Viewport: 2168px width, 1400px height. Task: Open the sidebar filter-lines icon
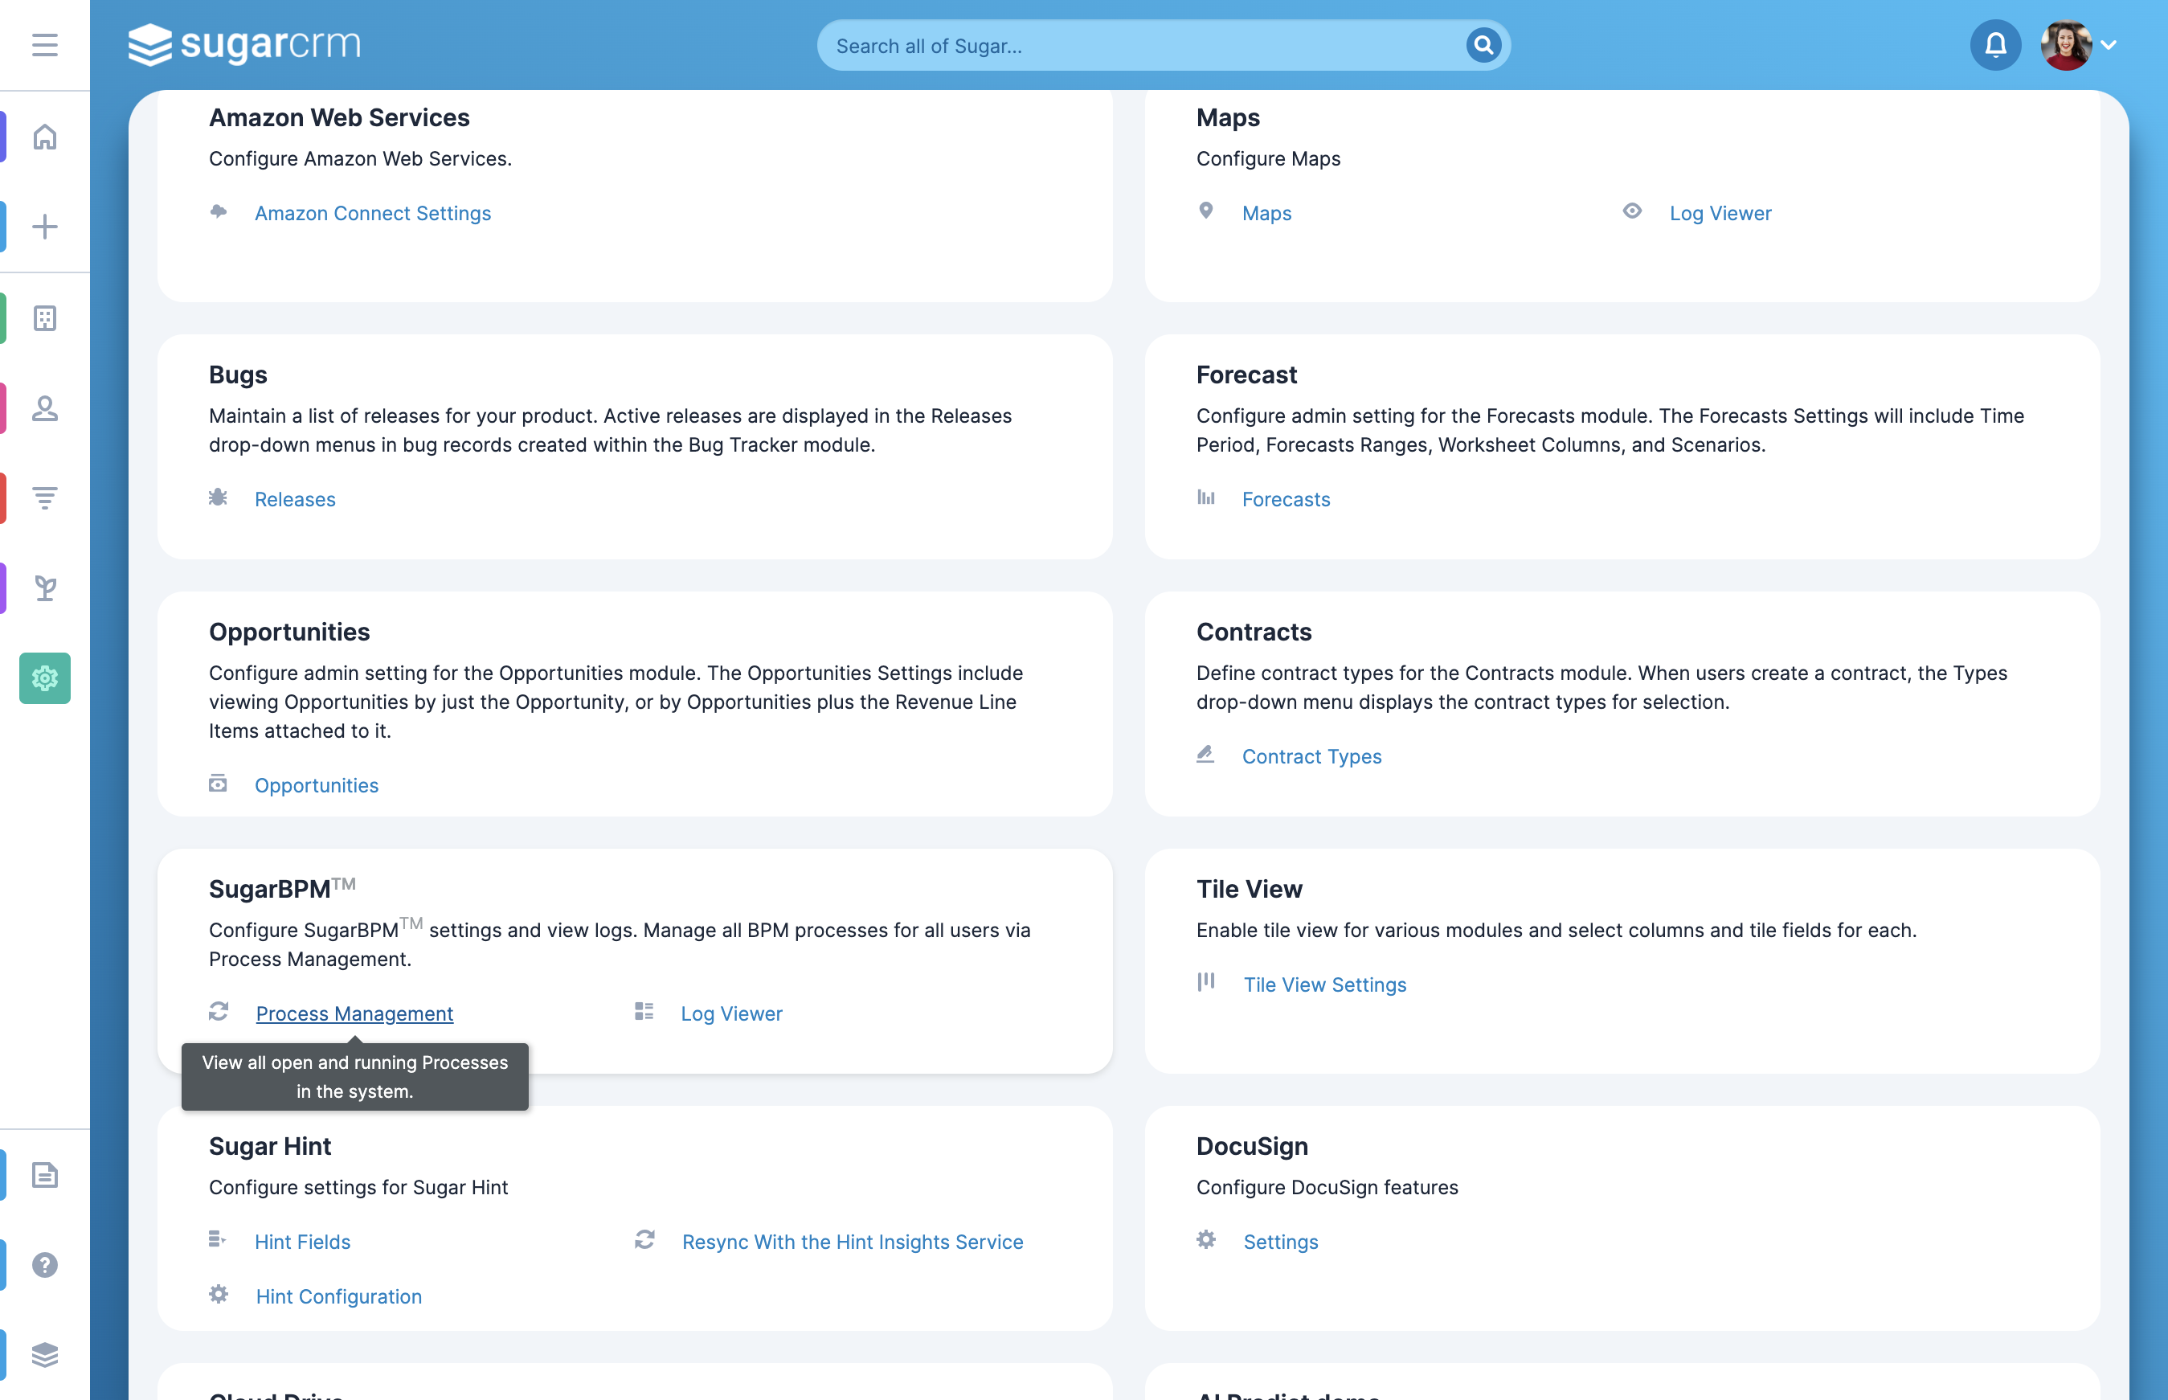tap(44, 498)
